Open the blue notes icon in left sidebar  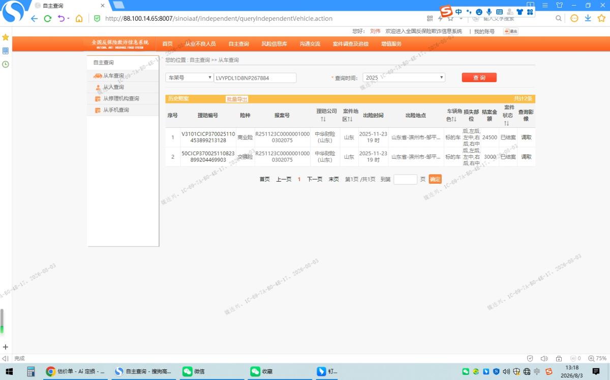pyautogui.click(x=6, y=51)
